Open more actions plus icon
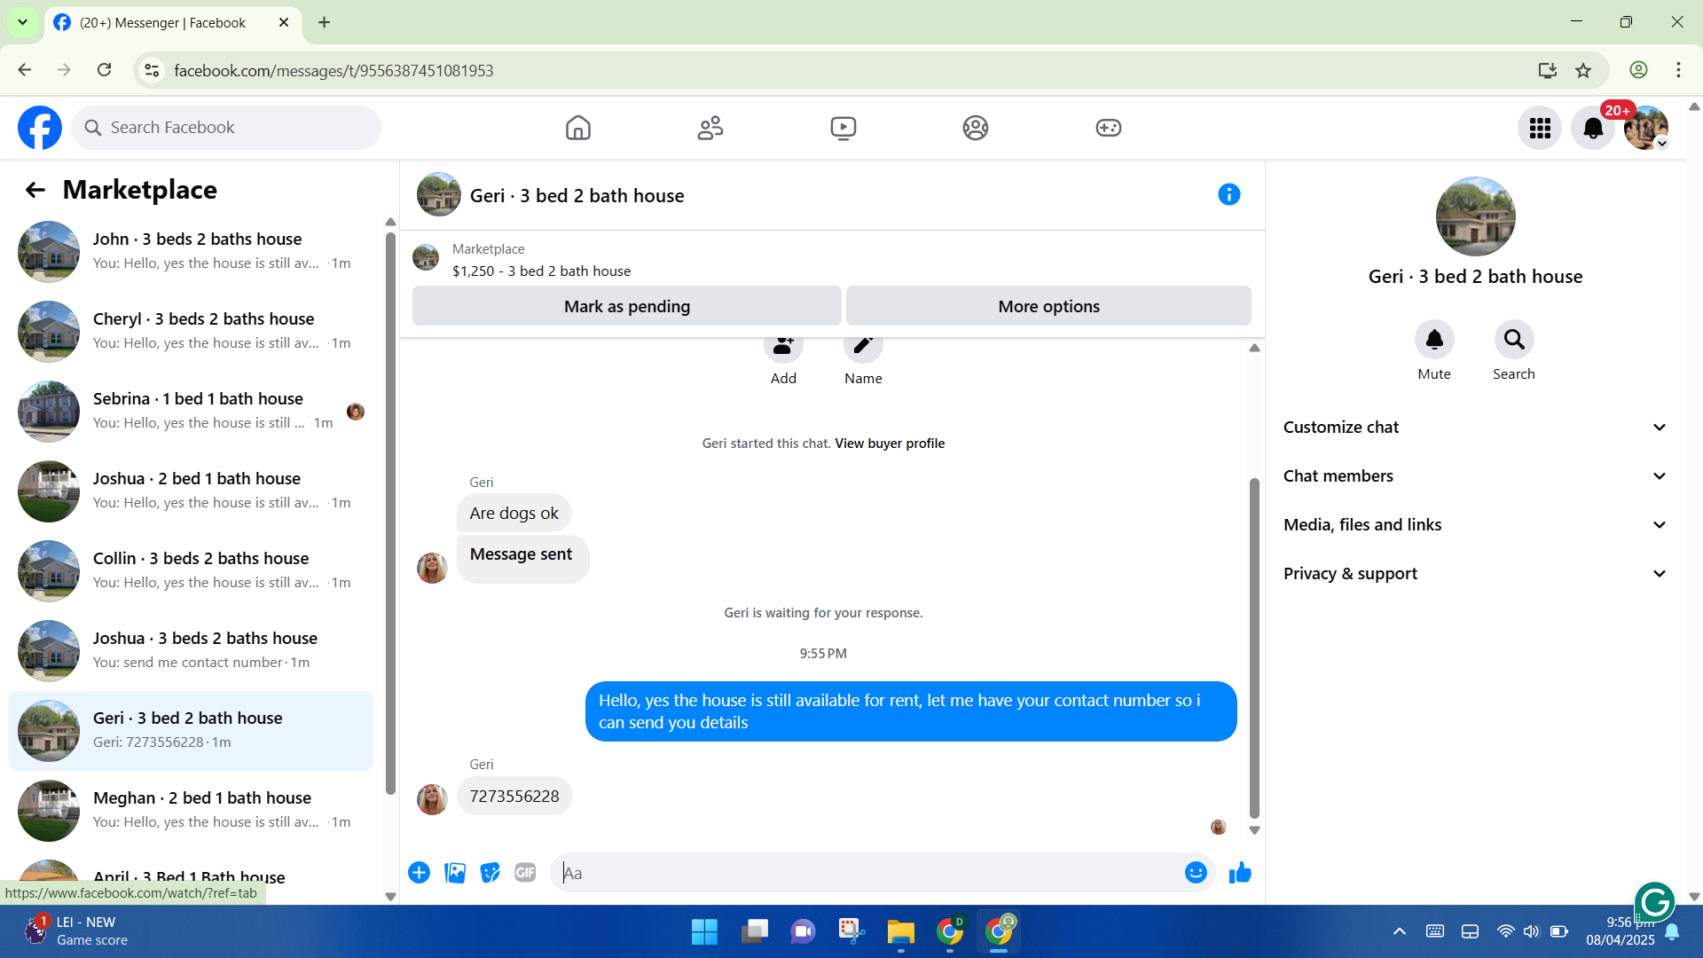Viewport: 1703px width, 958px height. click(419, 873)
